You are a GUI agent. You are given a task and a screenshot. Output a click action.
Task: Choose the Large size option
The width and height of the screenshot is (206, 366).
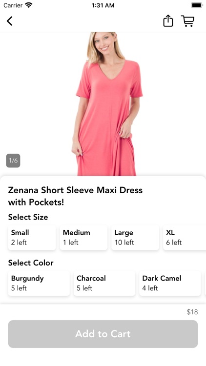(x=135, y=237)
